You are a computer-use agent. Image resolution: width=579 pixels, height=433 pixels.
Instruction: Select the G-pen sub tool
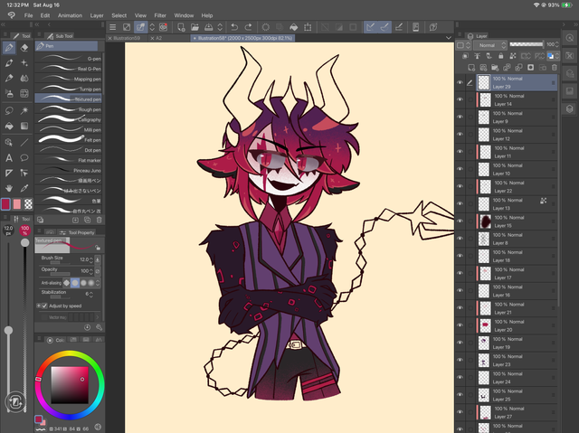coord(69,58)
